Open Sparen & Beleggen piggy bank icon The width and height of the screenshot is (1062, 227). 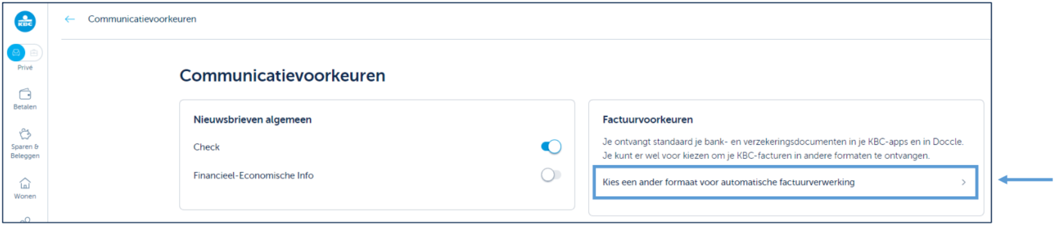(25, 134)
